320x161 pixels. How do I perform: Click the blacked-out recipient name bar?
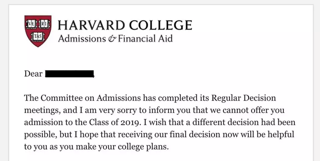[69, 74]
